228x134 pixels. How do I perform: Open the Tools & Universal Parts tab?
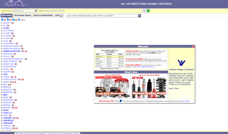[43, 16]
